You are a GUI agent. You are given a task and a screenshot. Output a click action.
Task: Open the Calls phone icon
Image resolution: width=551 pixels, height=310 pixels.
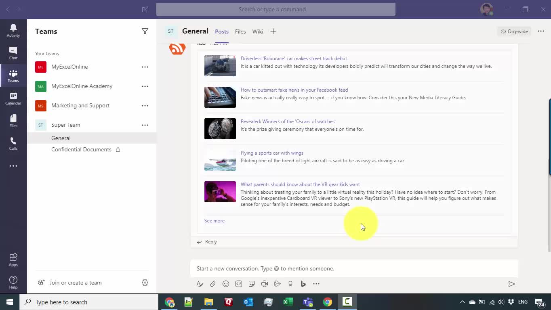(13, 143)
